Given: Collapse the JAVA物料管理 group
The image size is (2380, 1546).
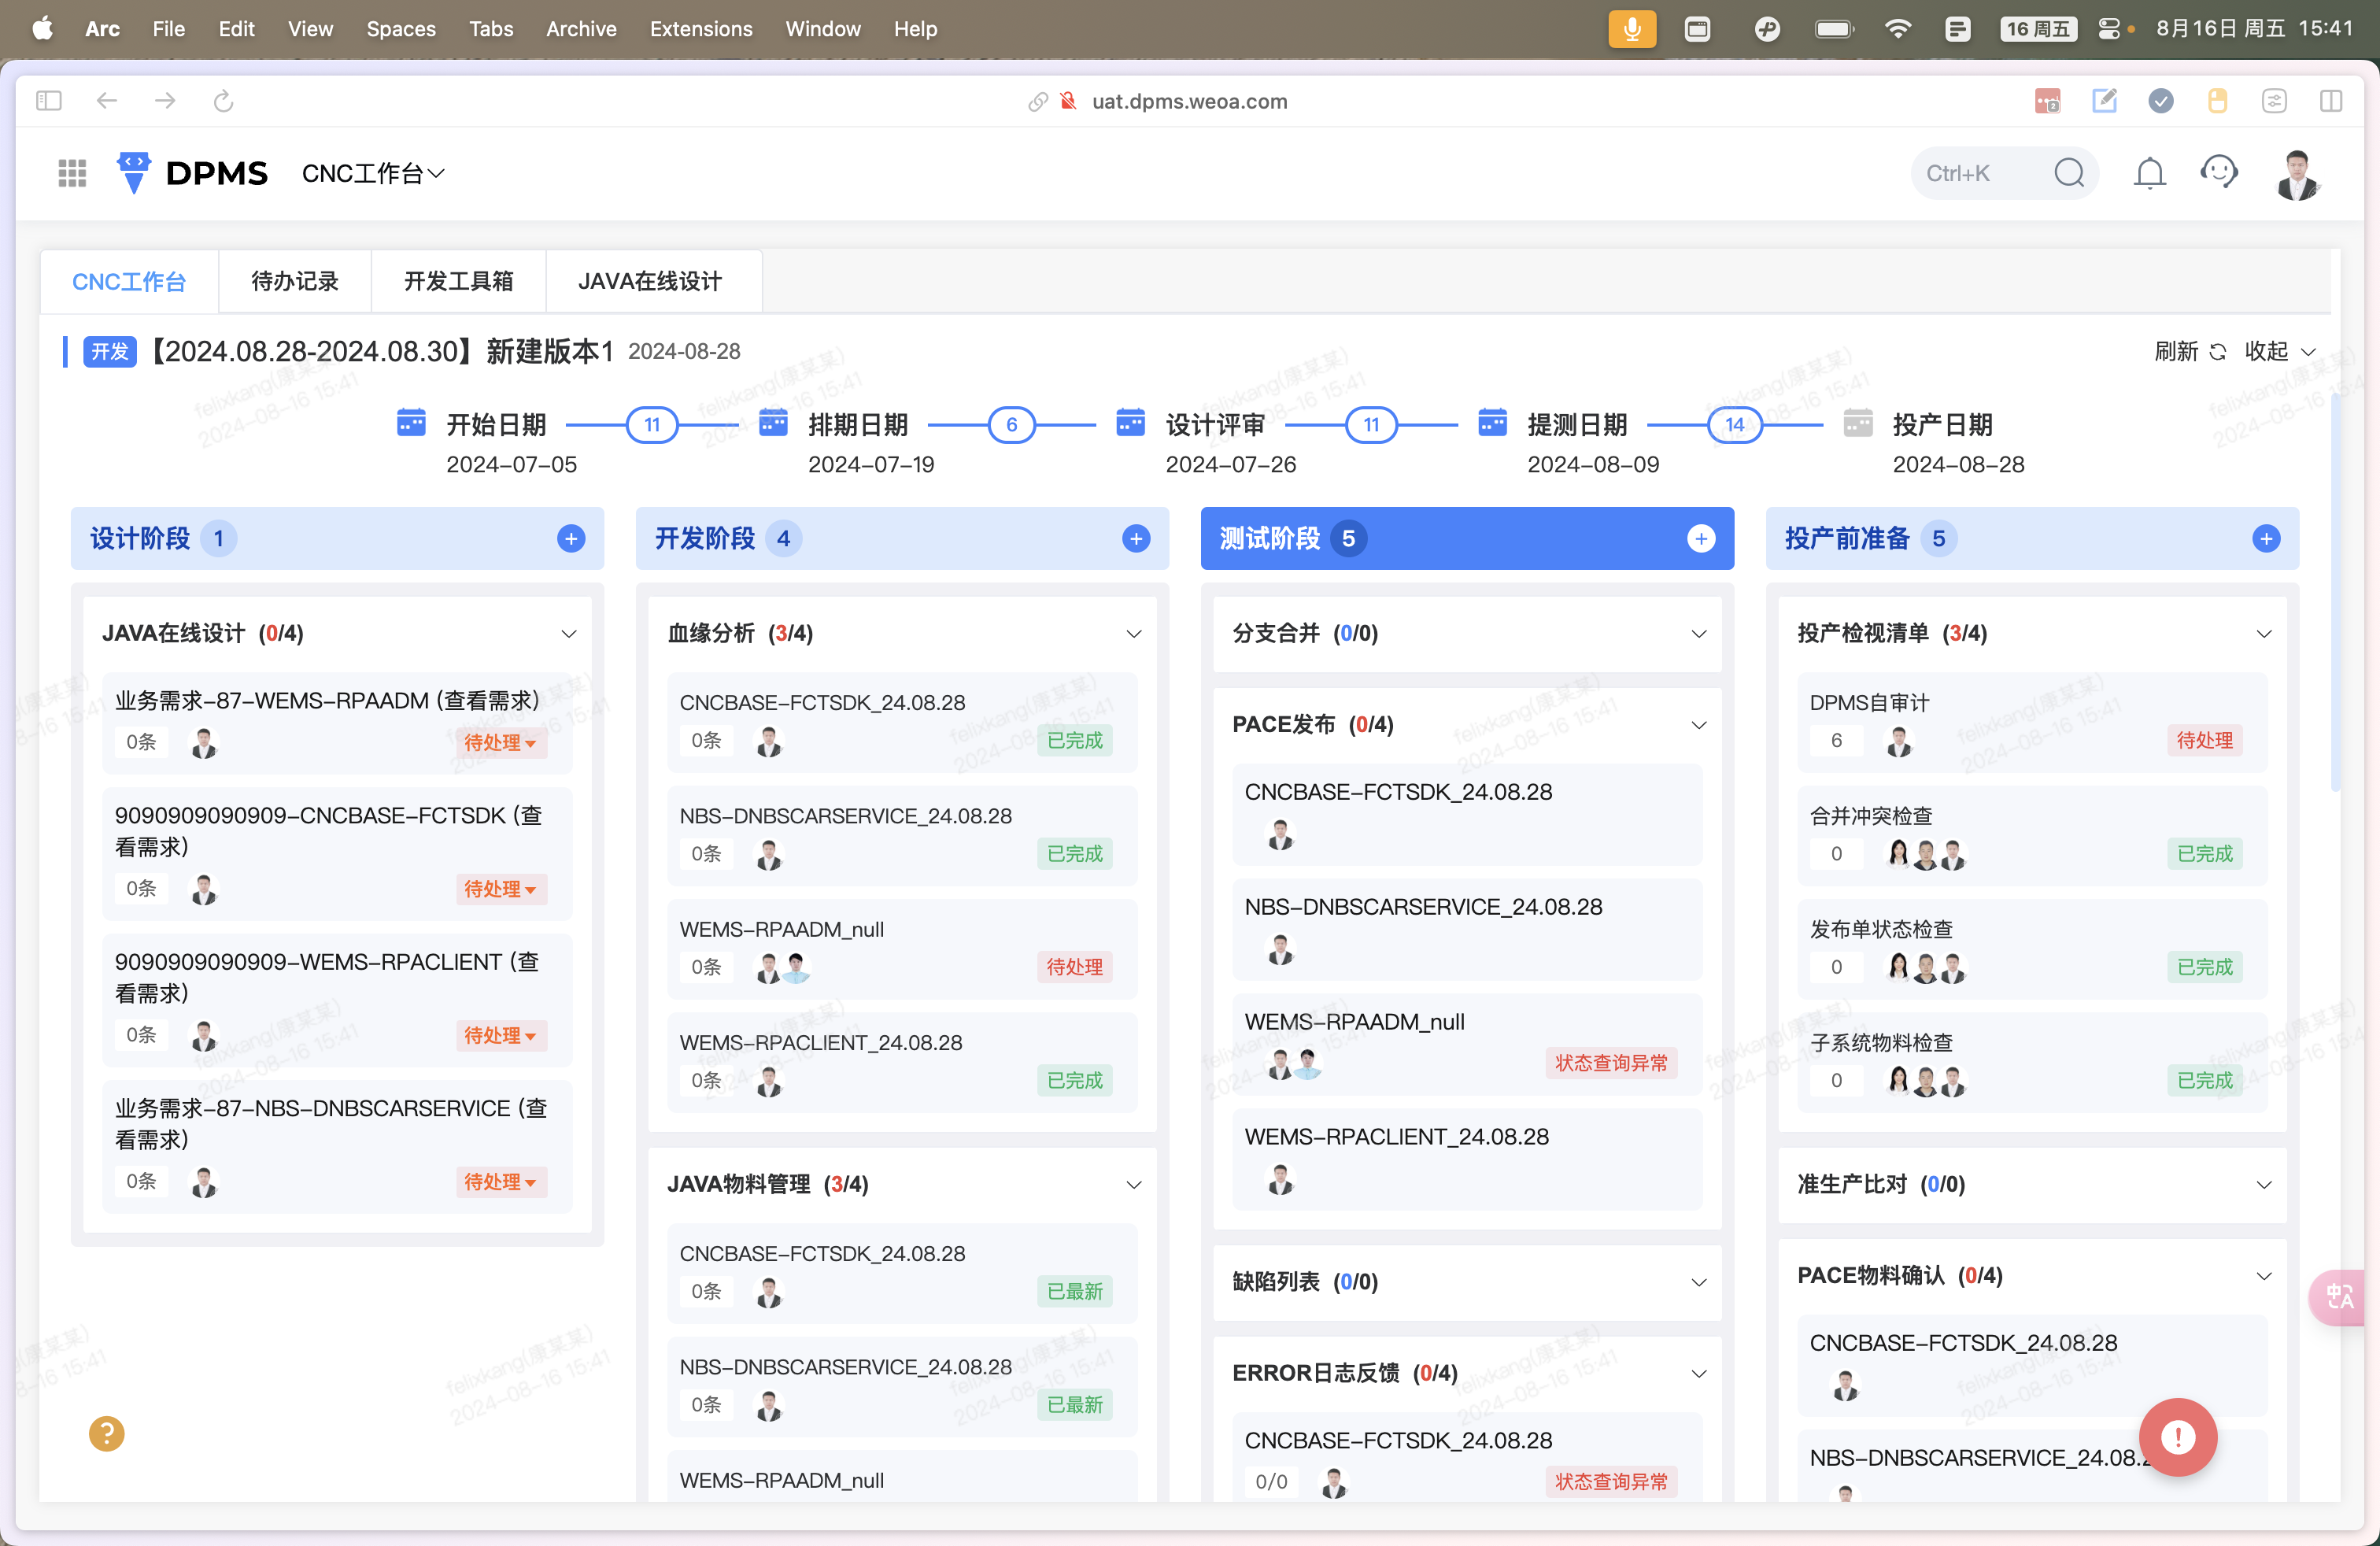Looking at the screenshot, I should 1134,1185.
